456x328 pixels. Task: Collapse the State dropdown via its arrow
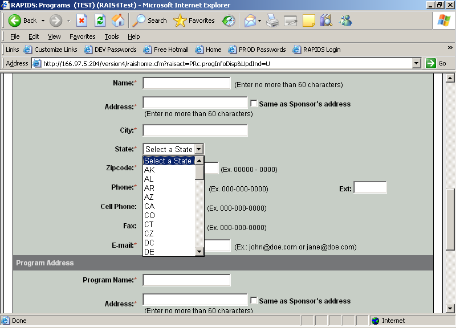(198, 149)
